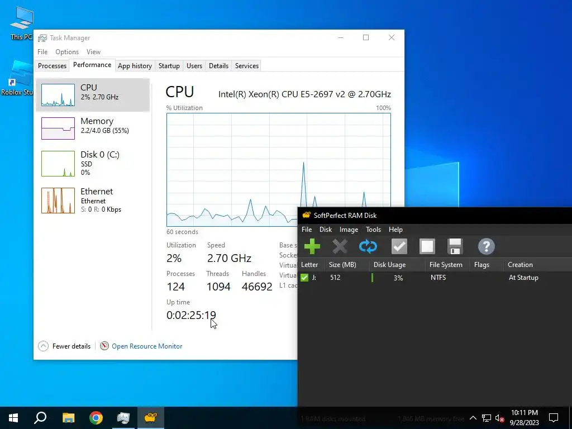Open the taskbar search icon
Screen dimensions: 572x429
pos(40,418)
